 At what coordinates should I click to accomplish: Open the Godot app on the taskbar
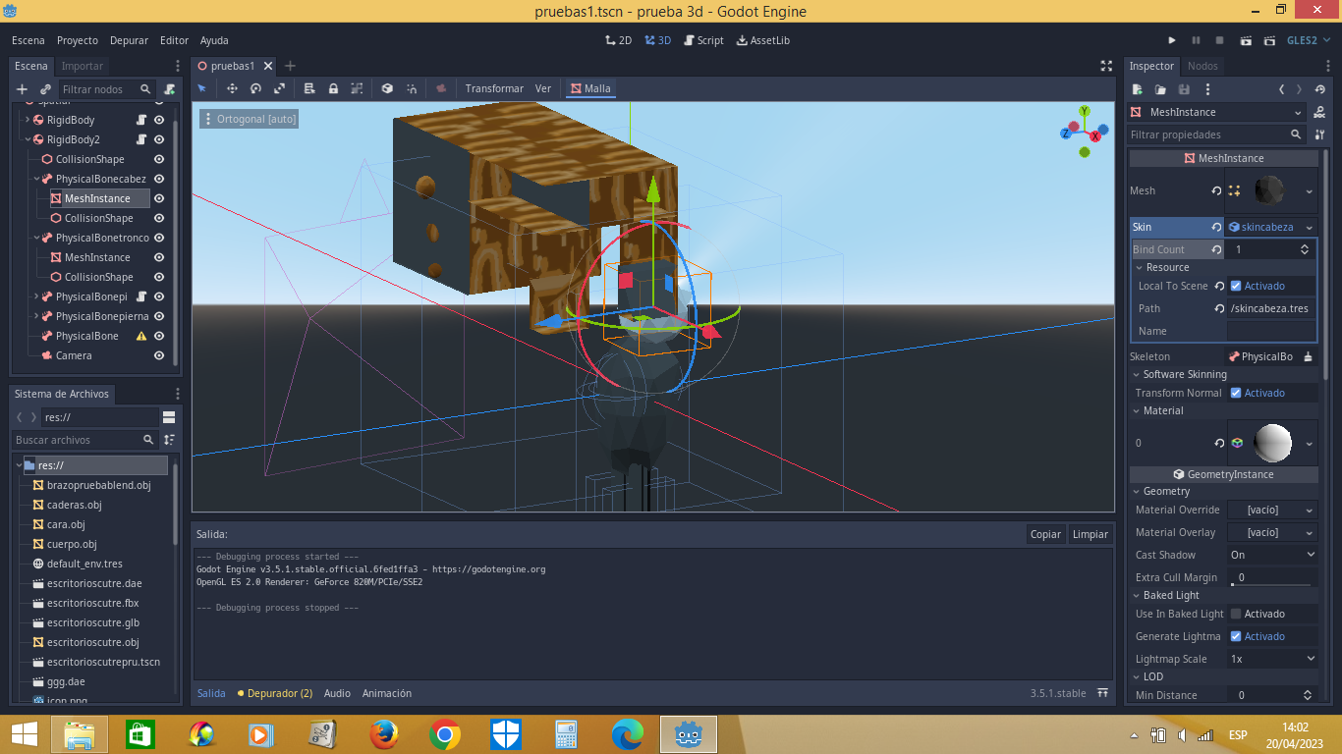tap(689, 734)
